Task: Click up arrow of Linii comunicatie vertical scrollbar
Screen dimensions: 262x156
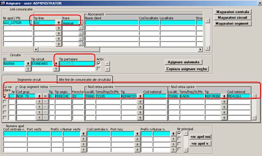Action: (x=207, y=21)
